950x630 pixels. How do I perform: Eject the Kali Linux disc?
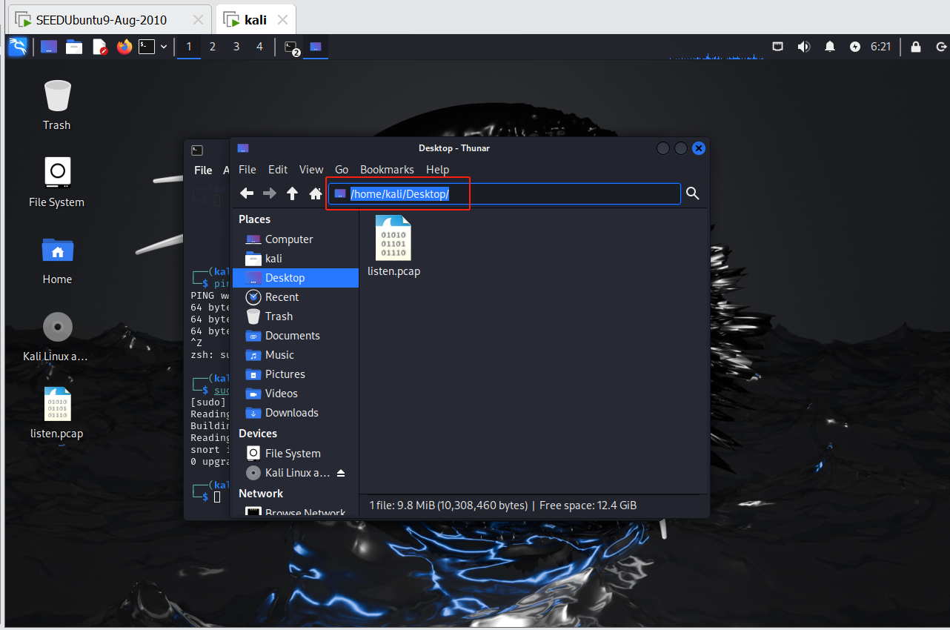click(x=341, y=473)
